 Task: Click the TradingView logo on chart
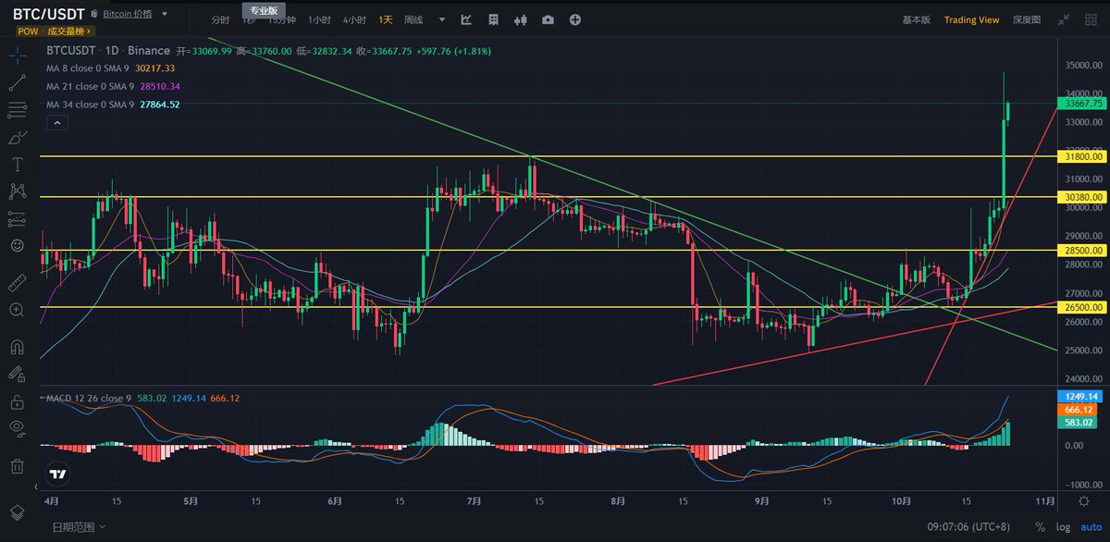57,474
